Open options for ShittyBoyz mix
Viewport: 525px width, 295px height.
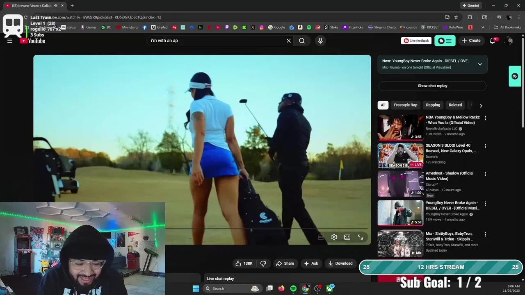pos(485,234)
